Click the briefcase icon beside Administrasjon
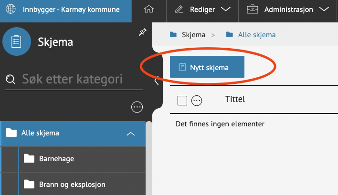This screenshot has height=195, width=338. 253,10
